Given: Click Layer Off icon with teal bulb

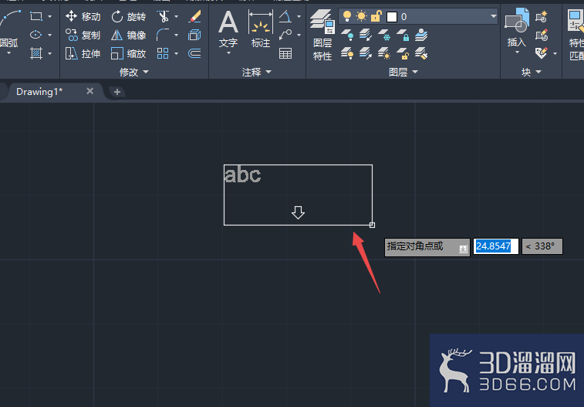Looking at the screenshot, I should [x=347, y=35].
